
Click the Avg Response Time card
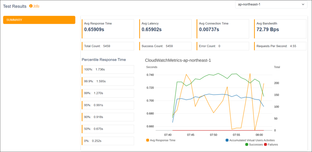(108, 29)
